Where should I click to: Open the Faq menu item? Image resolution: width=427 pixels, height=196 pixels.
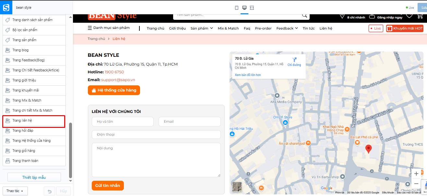pyautogui.click(x=247, y=28)
